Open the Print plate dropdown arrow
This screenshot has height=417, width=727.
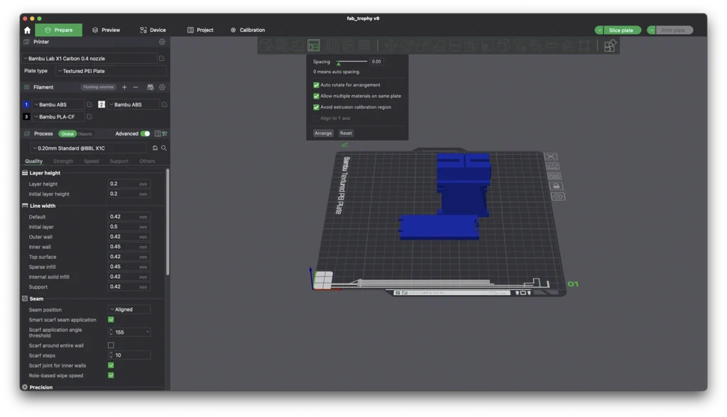[652, 30]
